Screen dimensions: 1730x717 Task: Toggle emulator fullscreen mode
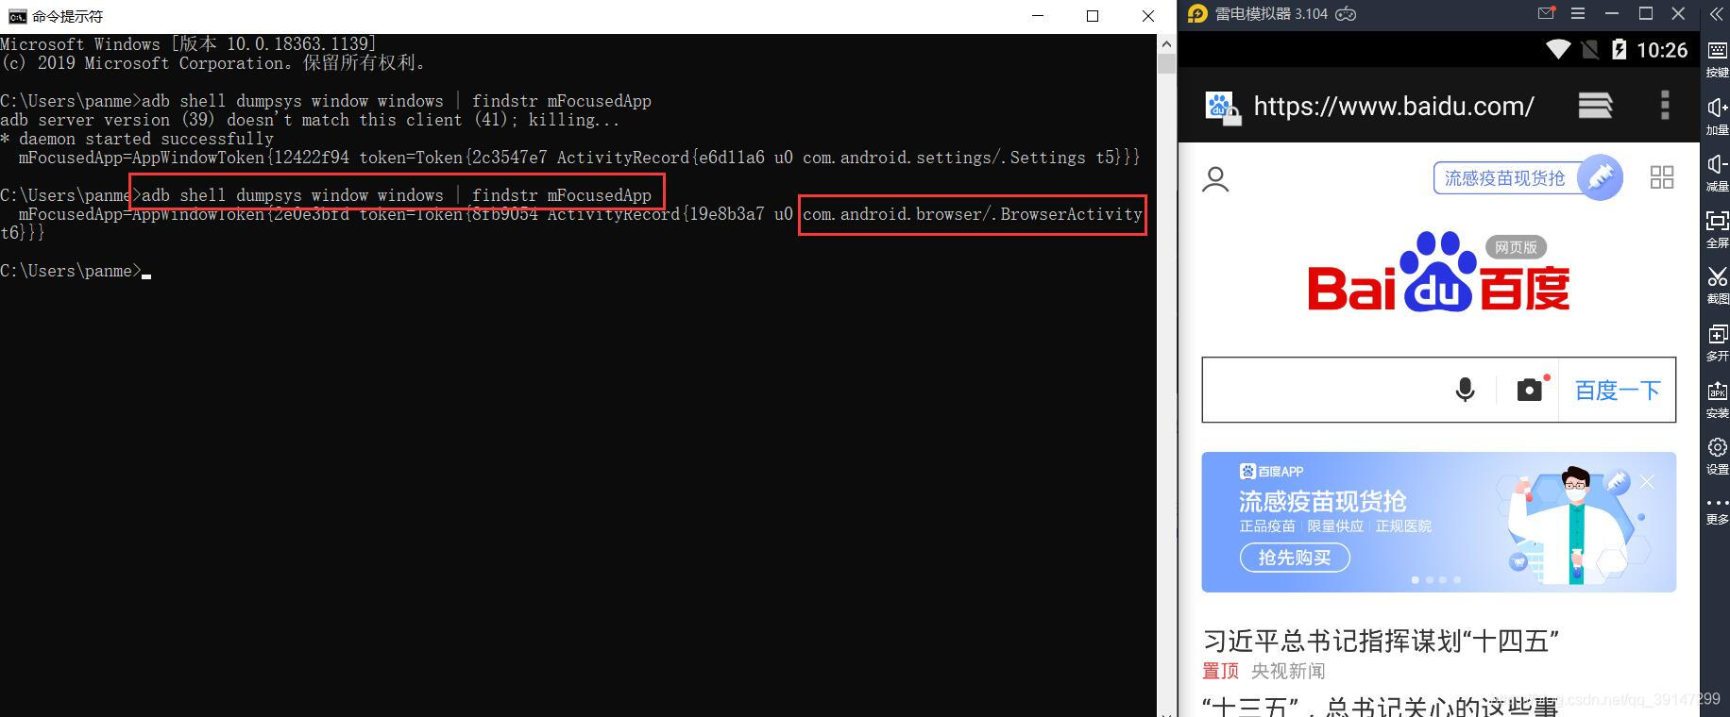[1717, 228]
